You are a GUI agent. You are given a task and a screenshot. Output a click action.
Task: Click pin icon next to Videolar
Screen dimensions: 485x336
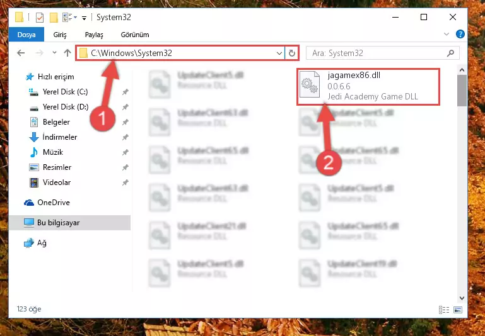[x=125, y=182]
